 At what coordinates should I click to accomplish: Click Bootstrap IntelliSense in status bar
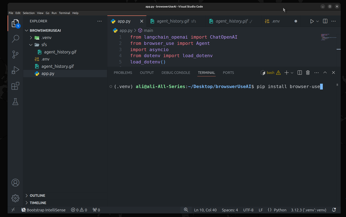(x=43, y=210)
